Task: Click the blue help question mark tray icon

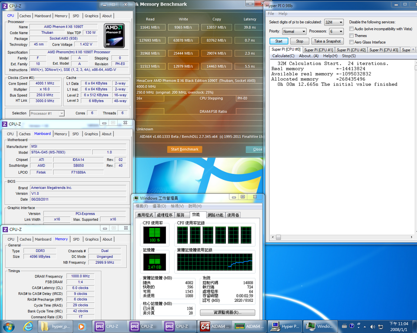Action: coord(351,326)
